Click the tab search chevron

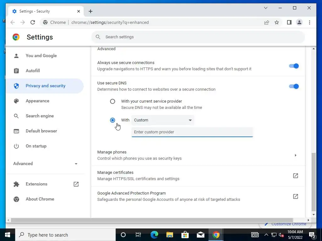point(265,8)
